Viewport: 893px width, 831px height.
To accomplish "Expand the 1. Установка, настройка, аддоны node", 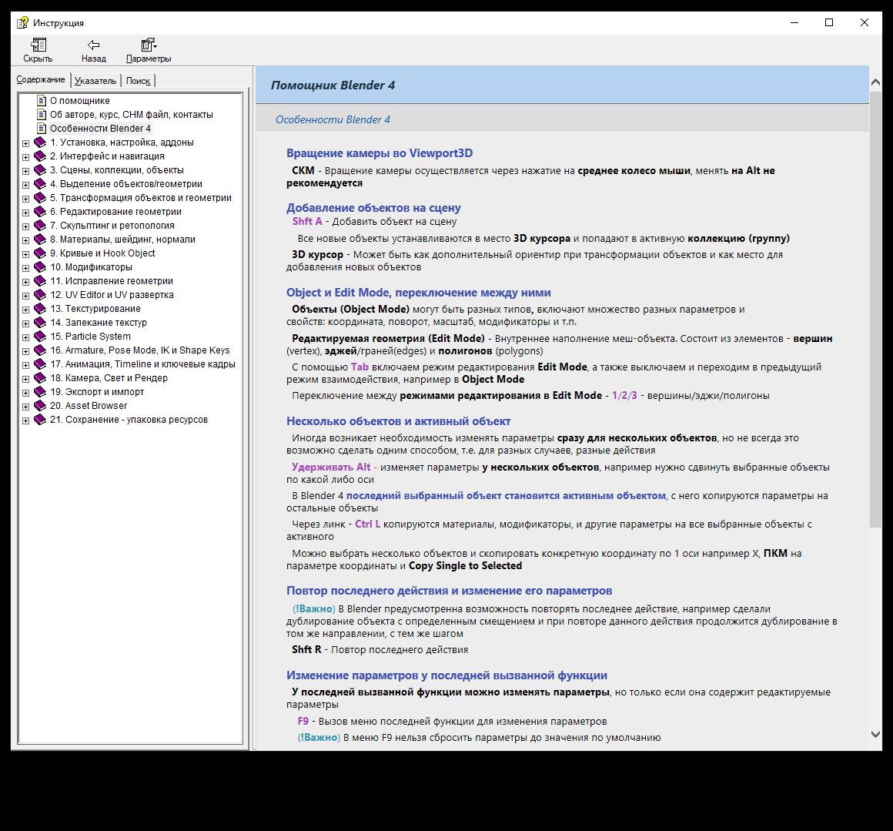I will pyautogui.click(x=26, y=143).
